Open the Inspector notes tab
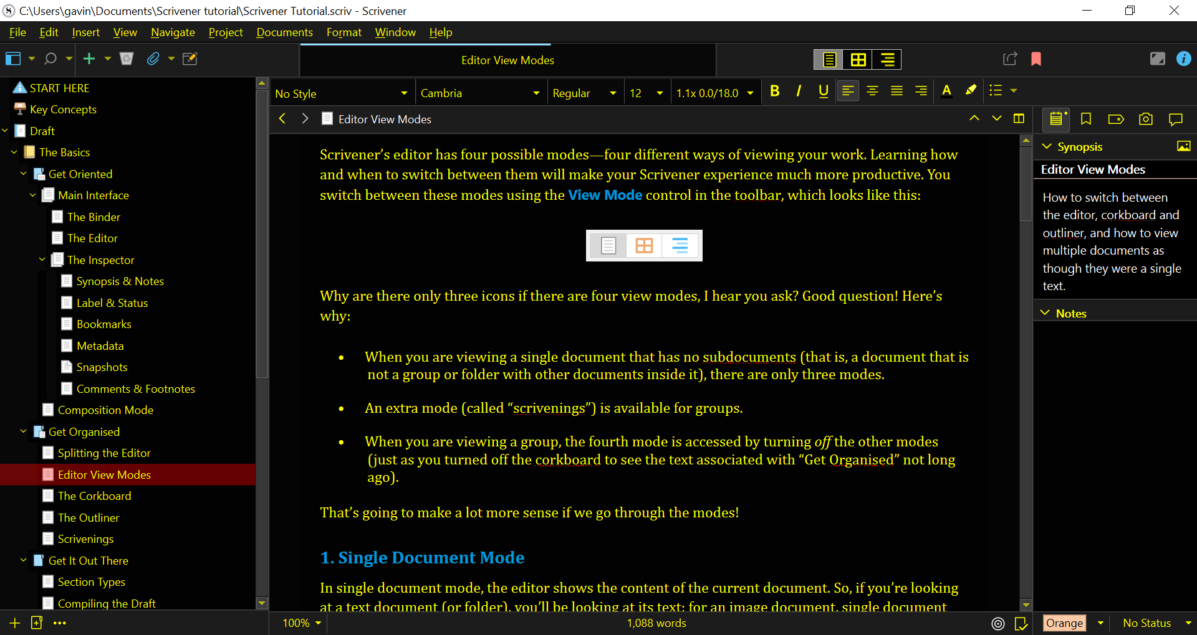 (1056, 119)
